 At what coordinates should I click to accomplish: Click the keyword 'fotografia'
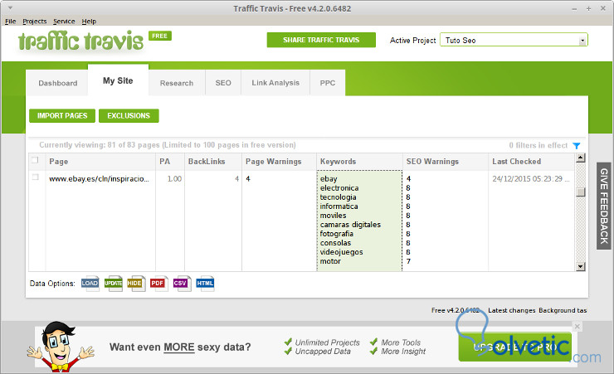pyautogui.click(x=337, y=234)
